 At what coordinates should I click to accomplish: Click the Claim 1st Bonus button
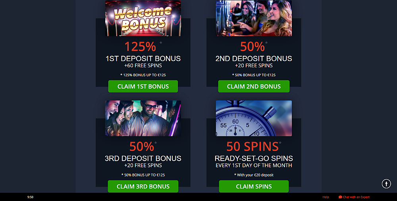pos(143,86)
